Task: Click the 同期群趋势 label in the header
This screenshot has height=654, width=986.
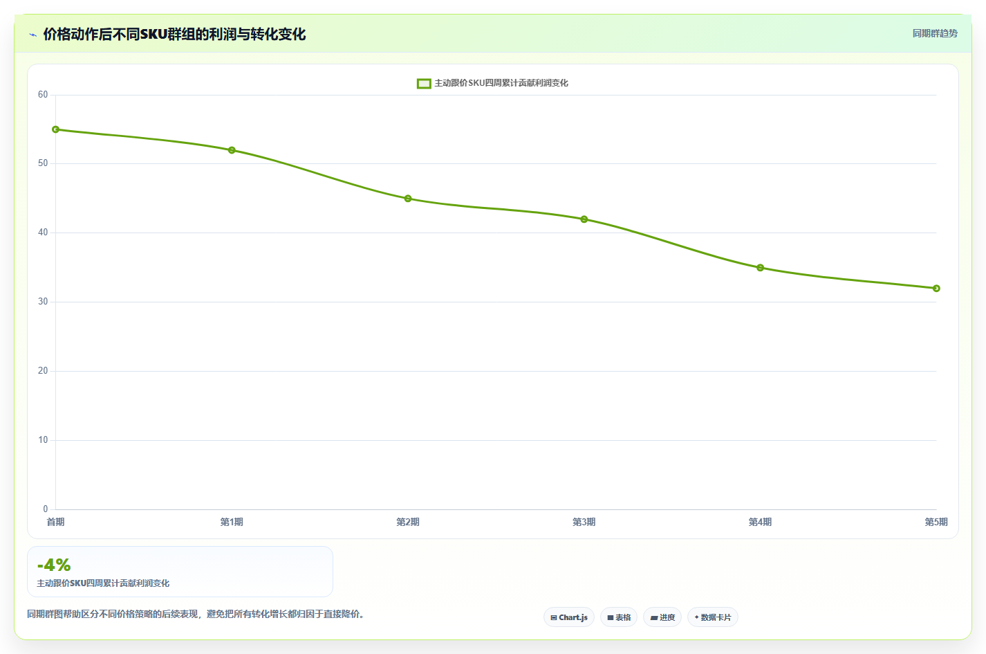Action: [935, 33]
